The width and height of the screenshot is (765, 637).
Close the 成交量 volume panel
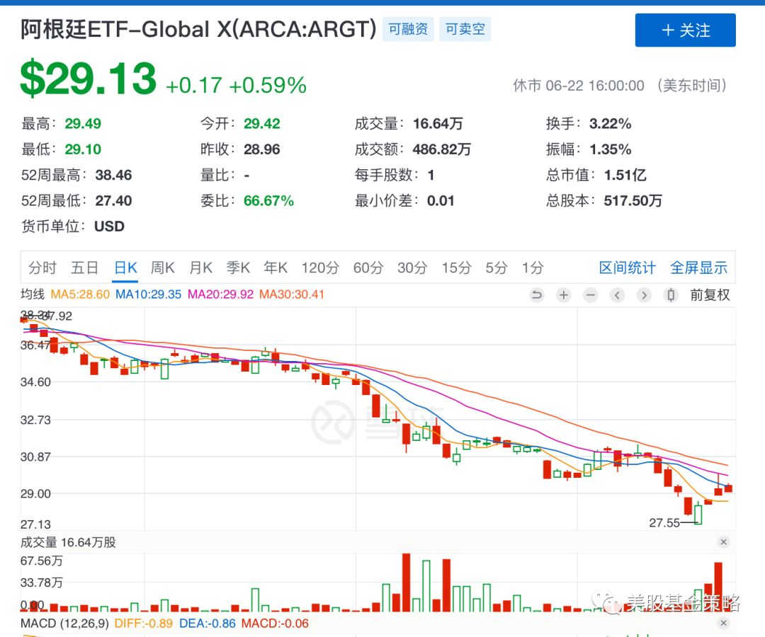click(x=723, y=542)
